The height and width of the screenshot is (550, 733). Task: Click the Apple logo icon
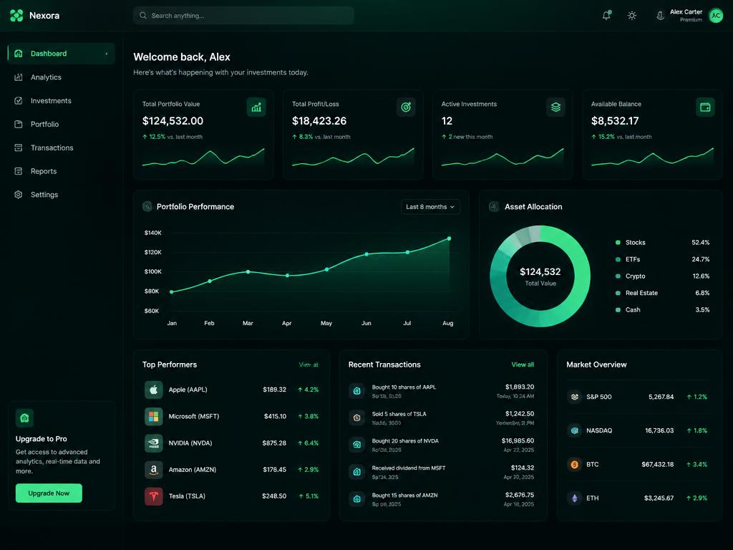click(153, 390)
